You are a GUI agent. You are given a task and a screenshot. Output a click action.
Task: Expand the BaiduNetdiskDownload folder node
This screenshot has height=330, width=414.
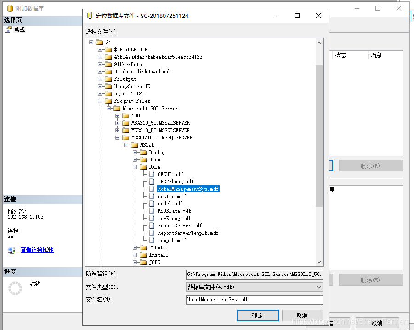click(x=100, y=71)
